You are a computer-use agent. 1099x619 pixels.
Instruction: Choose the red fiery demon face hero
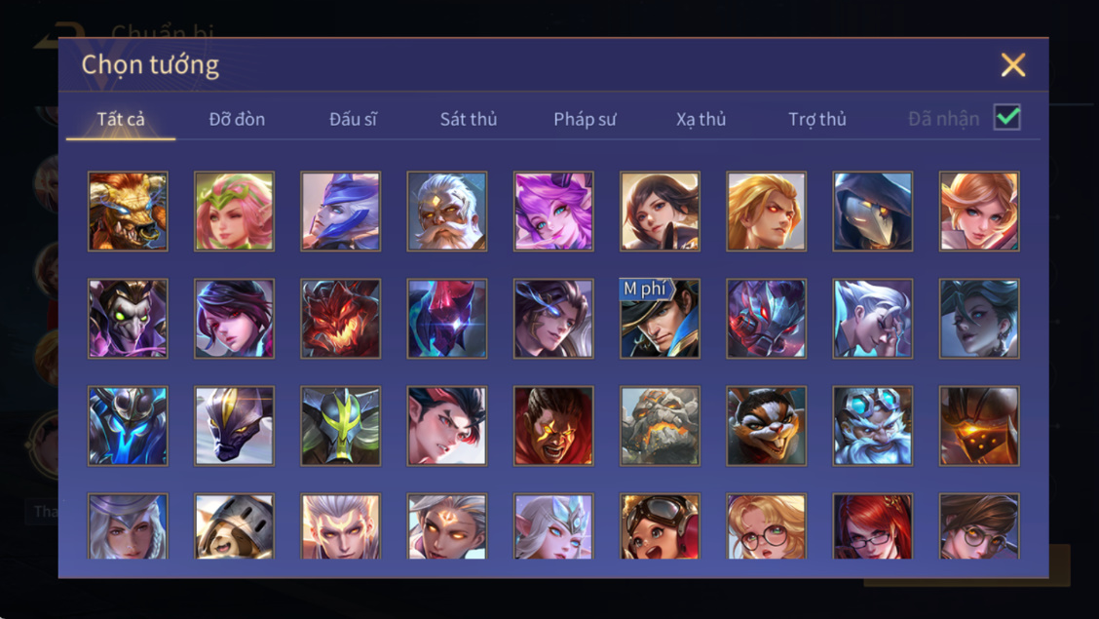tap(341, 318)
